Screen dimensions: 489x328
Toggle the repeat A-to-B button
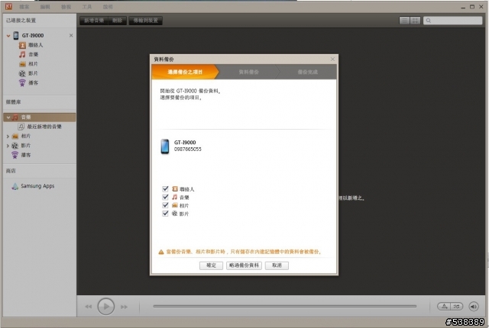click(x=444, y=307)
